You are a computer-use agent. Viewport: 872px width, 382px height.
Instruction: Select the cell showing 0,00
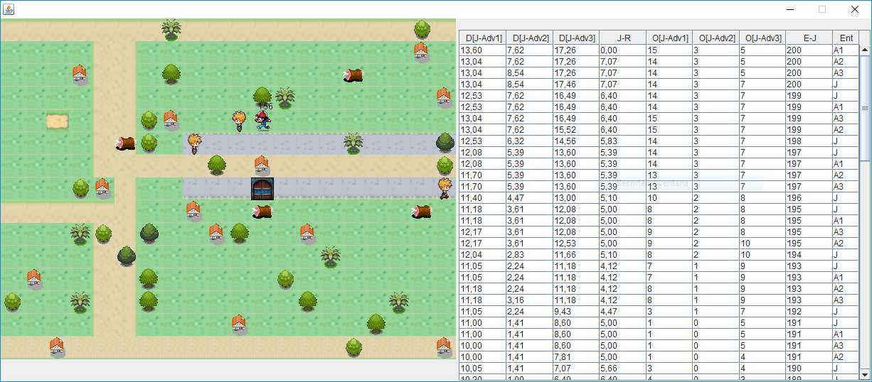click(x=622, y=50)
